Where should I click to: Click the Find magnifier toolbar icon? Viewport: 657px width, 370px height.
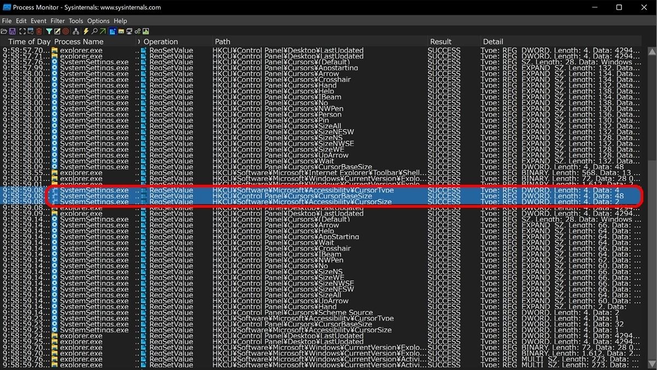(x=95, y=31)
